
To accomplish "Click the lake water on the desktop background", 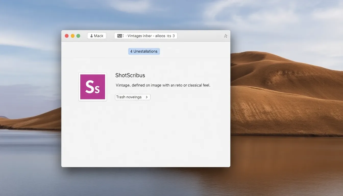I will (x=281, y=166).
